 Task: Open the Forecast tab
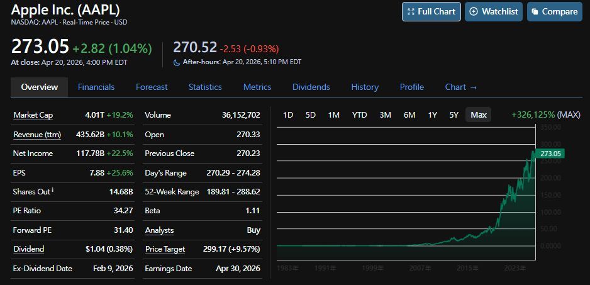point(152,87)
